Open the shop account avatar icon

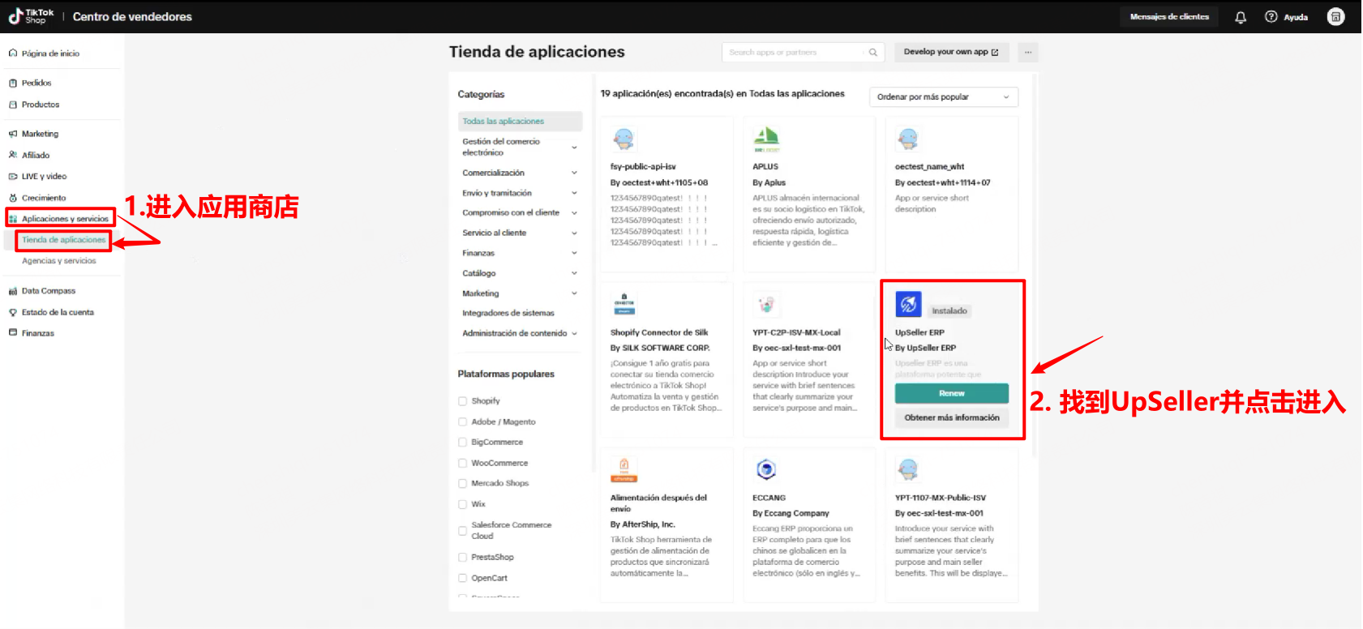point(1335,16)
